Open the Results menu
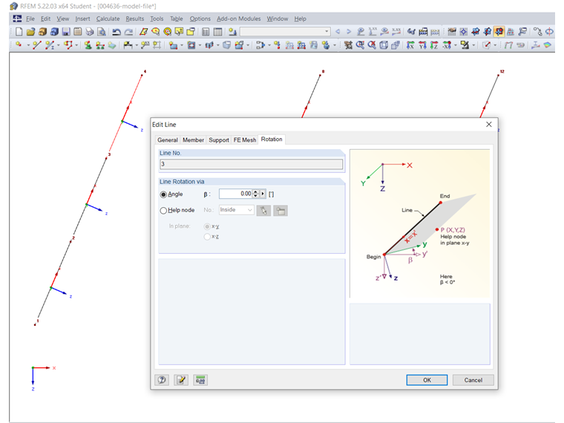Image resolution: width=564 pixels, height=423 pixels. tap(135, 19)
